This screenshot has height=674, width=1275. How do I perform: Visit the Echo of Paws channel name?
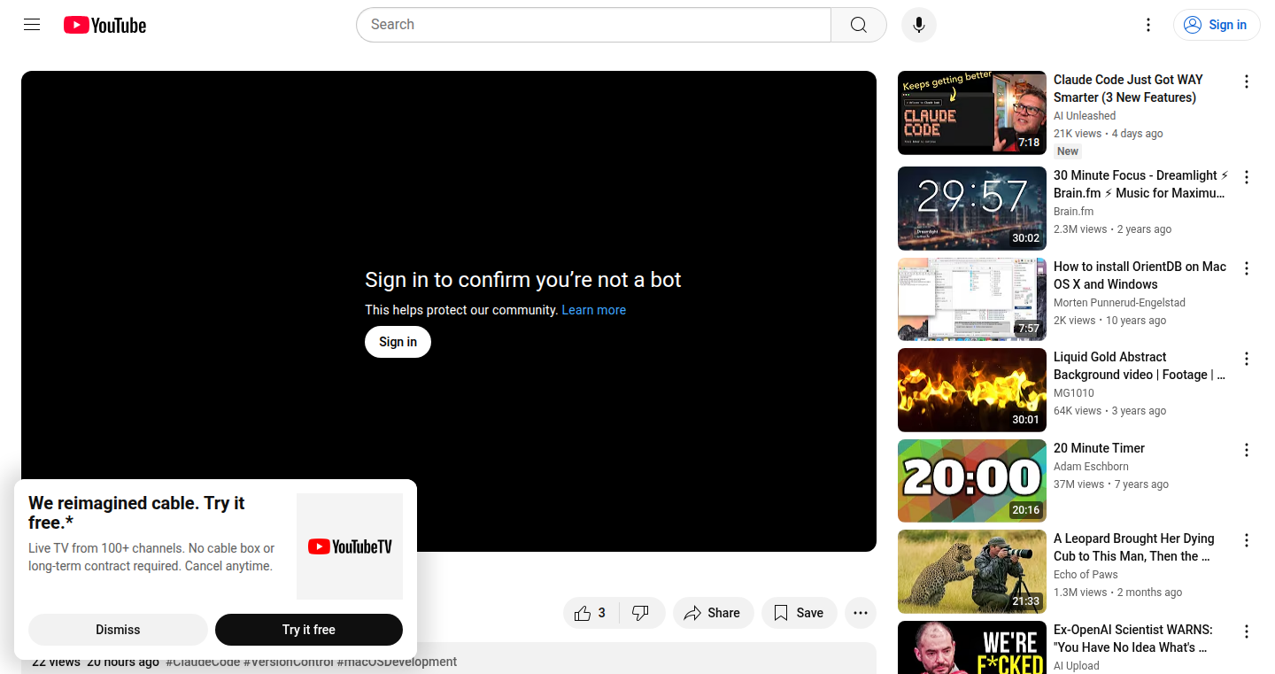(x=1086, y=575)
